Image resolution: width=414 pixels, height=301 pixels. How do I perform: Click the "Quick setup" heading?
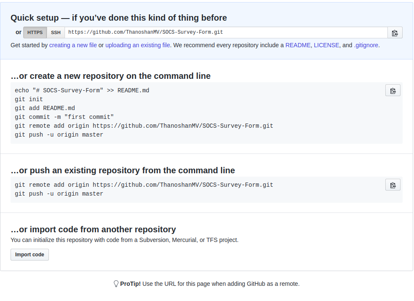(x=118, y=18)
